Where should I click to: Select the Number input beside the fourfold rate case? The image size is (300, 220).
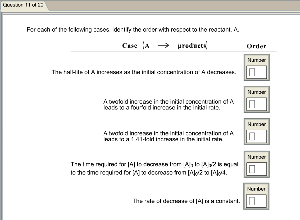(256, 104)
